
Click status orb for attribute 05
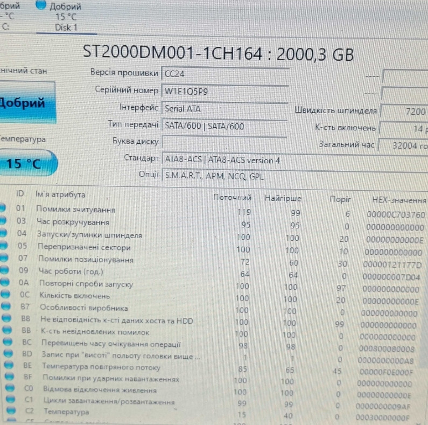coord(4,245)
